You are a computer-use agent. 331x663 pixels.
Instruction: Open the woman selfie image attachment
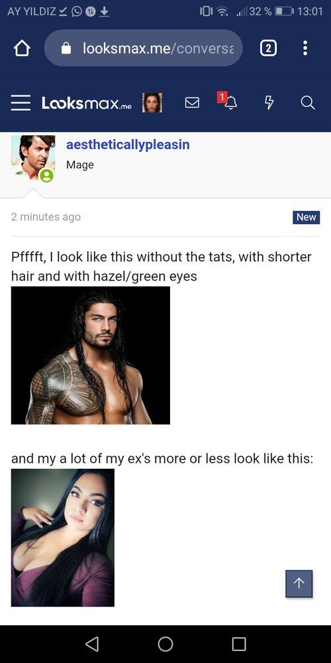(62, 538)
